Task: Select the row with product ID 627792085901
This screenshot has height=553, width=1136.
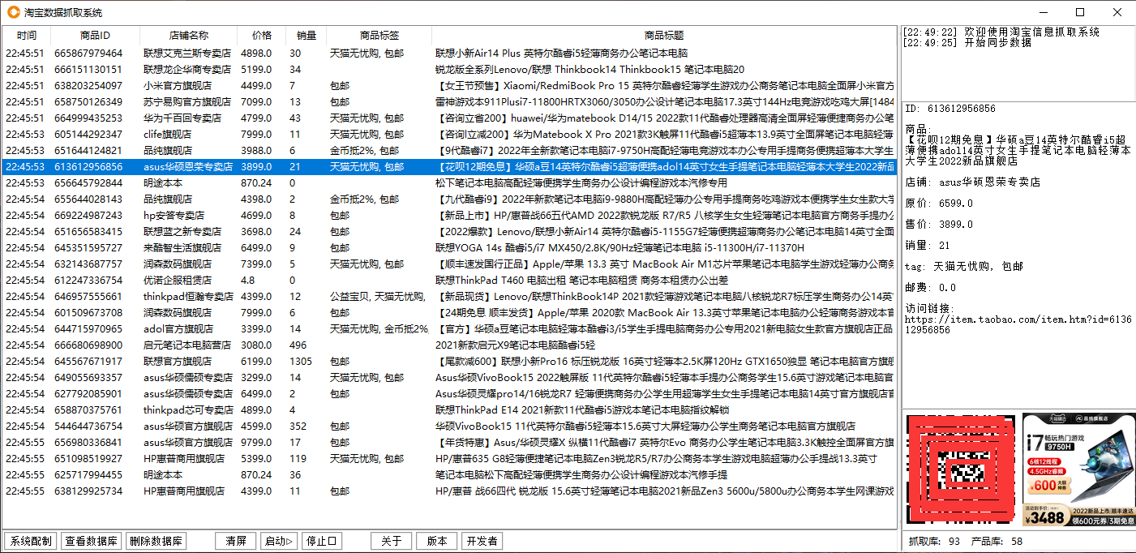Action: (x=448, y=393)
